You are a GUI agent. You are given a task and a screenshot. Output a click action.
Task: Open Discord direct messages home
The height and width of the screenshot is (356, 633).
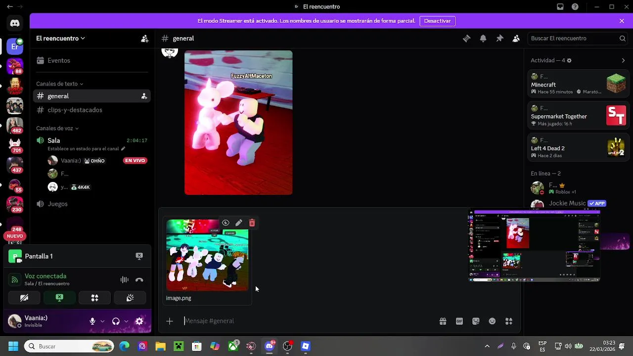[14, 23]
